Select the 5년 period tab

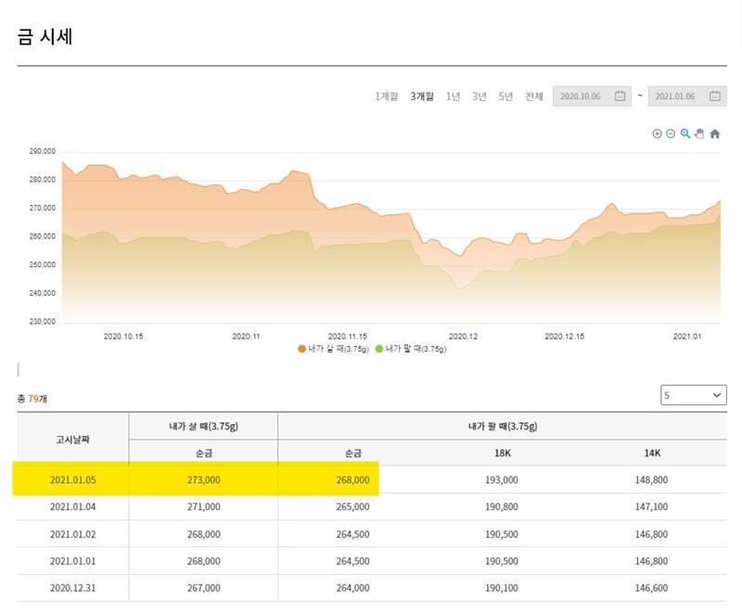coord(505,96)
